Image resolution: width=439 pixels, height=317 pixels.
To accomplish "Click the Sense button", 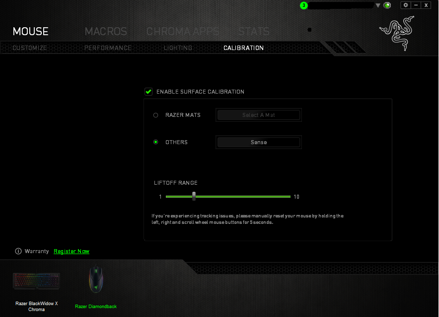I will (x=259, y=142).
